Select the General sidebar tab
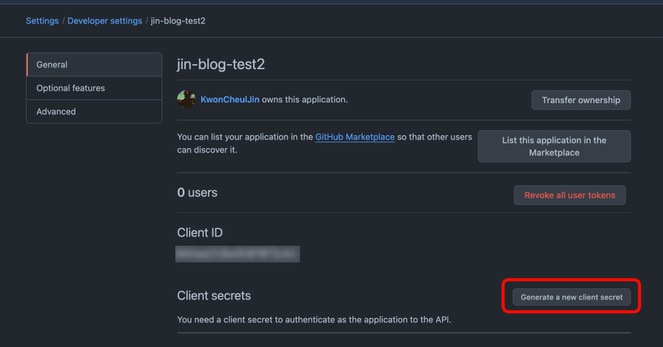The image size is (663, 347). click(x=94, y=65)
